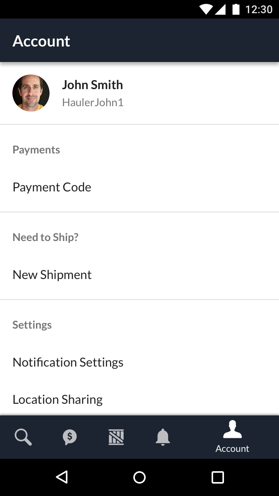This screenshot has height=496, width=279.
Task: Open the Payment Code option
Action: 52,187
